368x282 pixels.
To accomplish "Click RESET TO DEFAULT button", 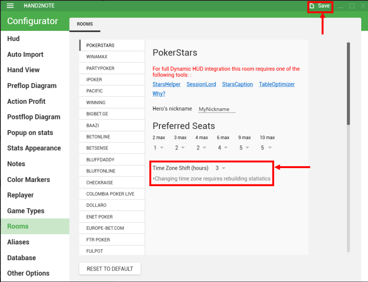I will coord(110,269).
